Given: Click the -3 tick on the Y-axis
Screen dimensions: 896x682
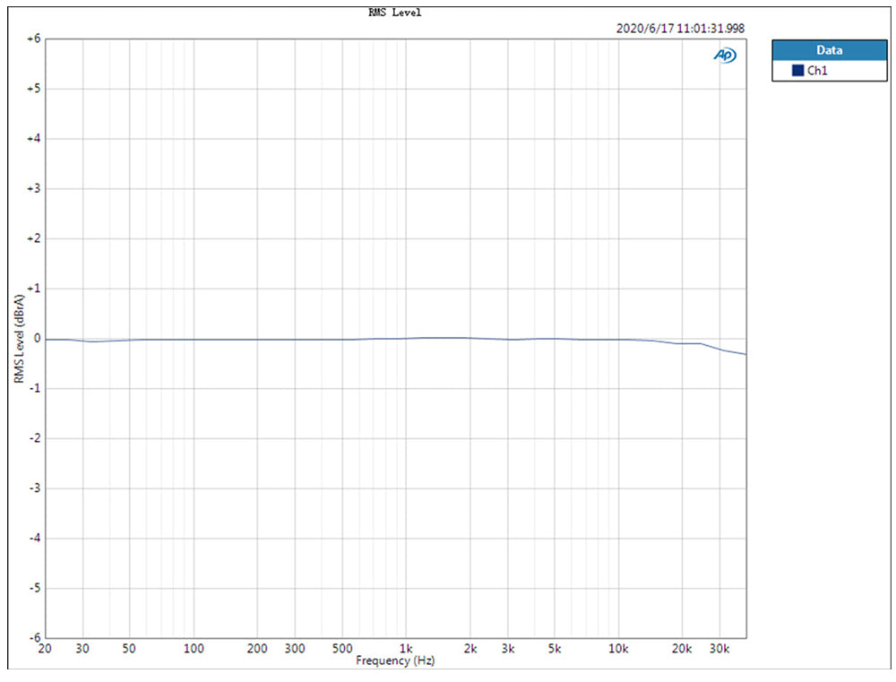Looking at the screenshot, I should click(32, 488).
